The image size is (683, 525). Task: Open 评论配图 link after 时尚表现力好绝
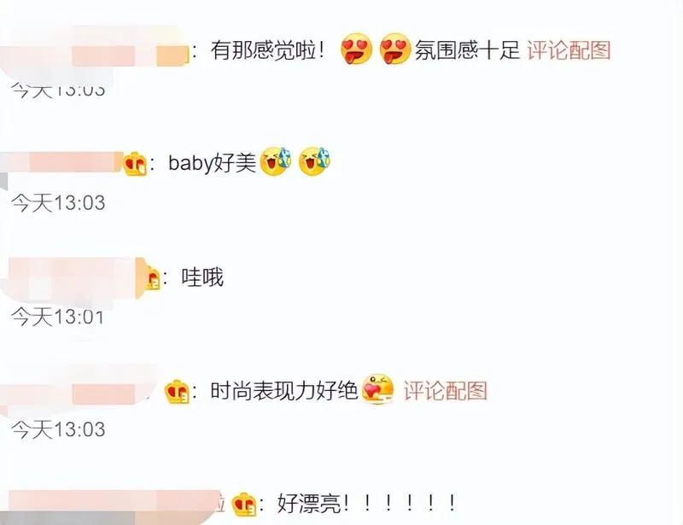tap(445, 390)
